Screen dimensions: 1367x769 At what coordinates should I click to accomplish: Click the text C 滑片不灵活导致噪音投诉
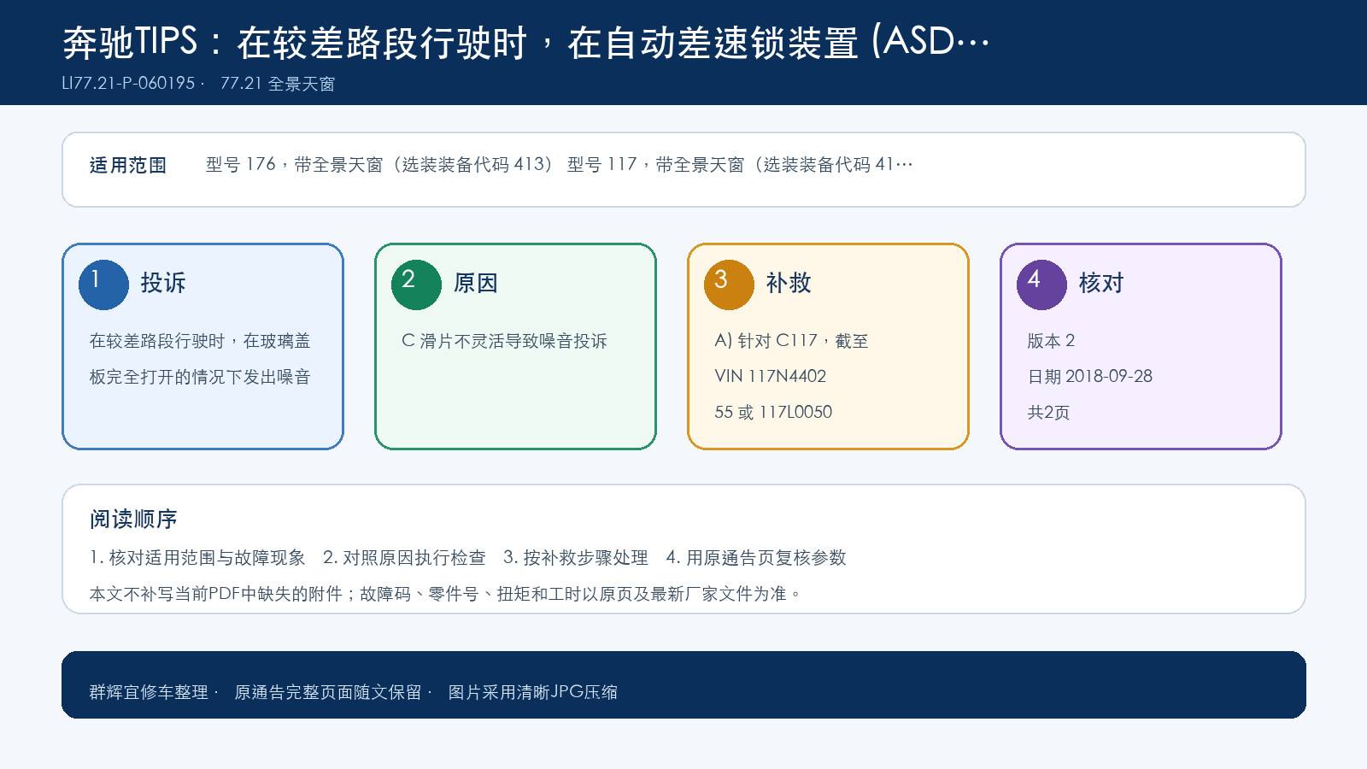pos(504,341)
